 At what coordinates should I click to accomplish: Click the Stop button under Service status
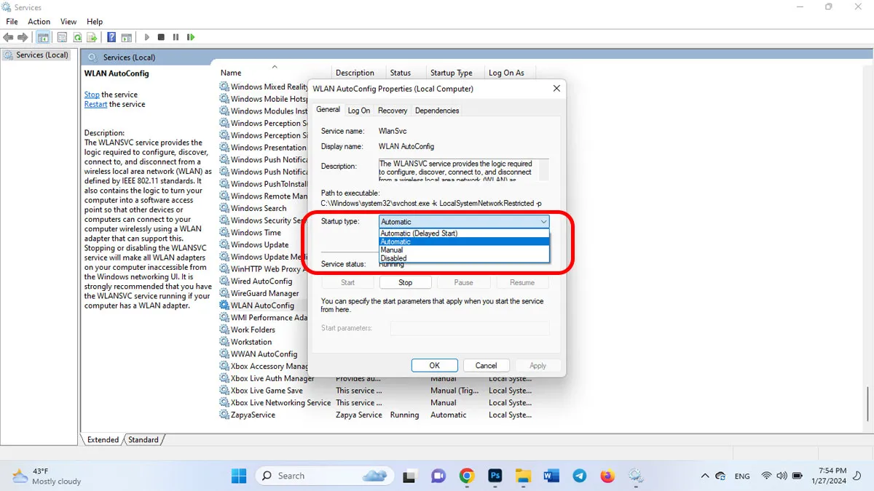coord(405,282)
